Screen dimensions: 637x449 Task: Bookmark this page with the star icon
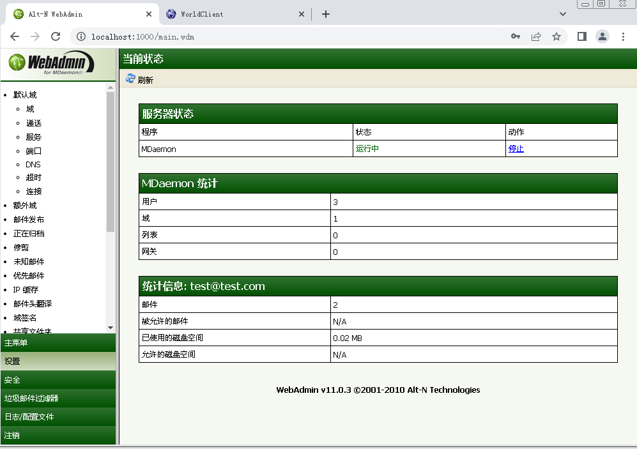coord(556,36)
